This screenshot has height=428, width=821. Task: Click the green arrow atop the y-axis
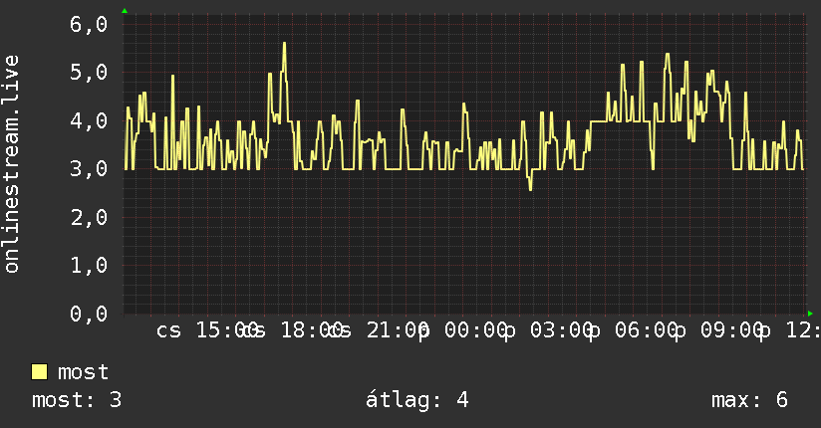point(125,11)
